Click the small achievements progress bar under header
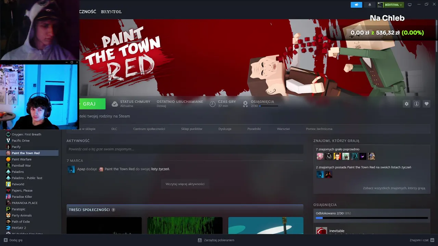 (268, 106)
